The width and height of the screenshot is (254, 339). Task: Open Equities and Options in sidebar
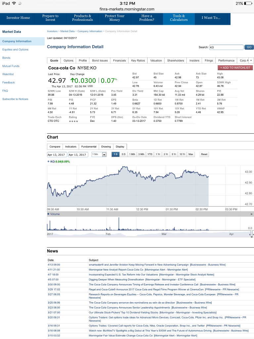(15, 50)
